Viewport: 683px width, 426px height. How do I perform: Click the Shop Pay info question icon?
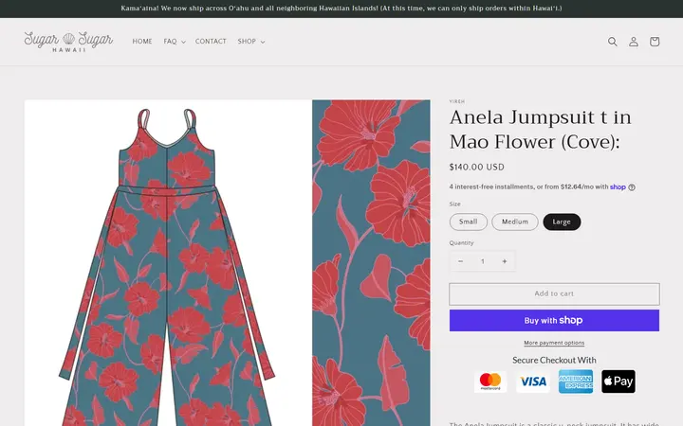pyautogui.click(x=632, y=187)
